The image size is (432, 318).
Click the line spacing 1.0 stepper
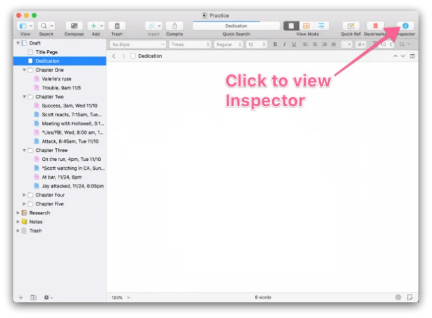click(x=391, y=45)
